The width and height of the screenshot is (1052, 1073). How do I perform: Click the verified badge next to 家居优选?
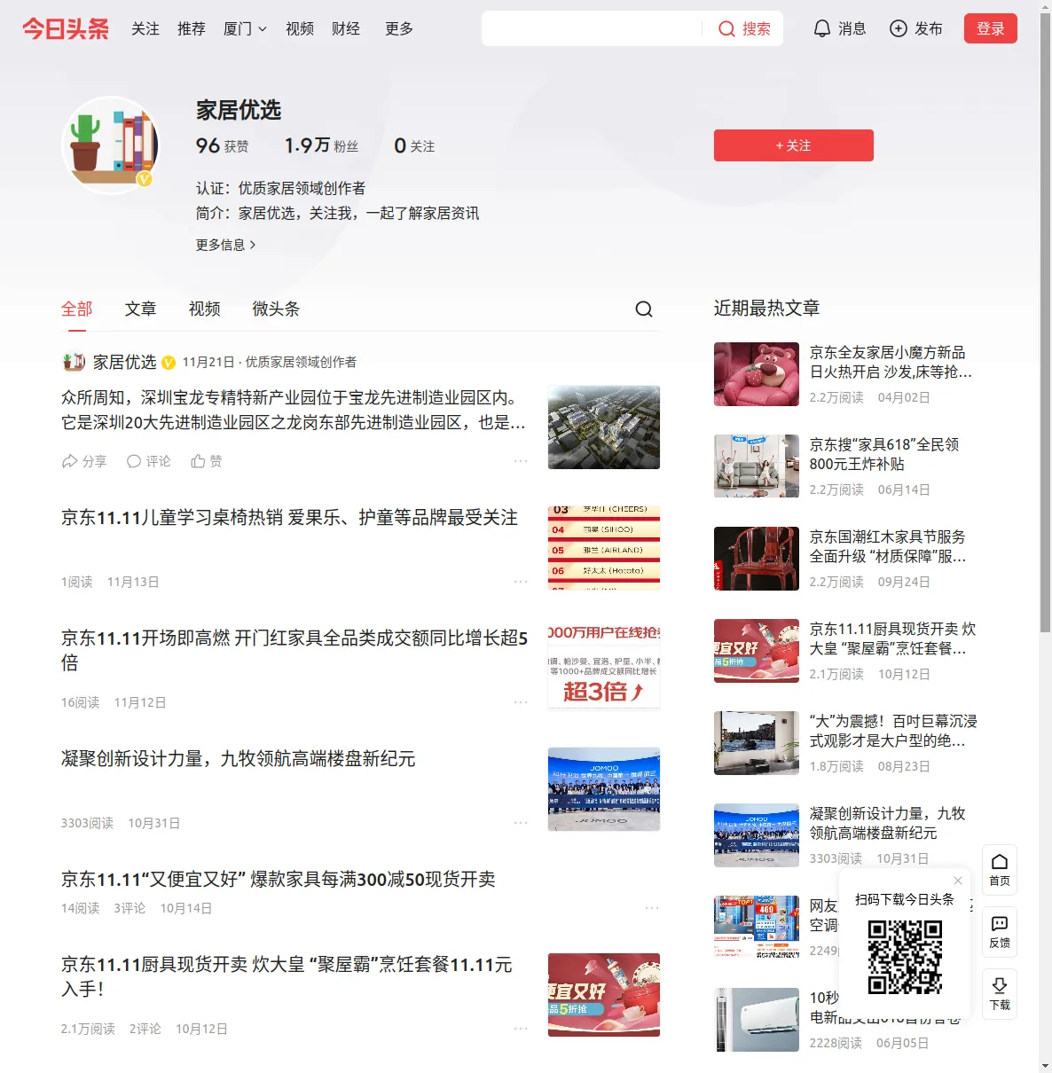tap(168, 363)
